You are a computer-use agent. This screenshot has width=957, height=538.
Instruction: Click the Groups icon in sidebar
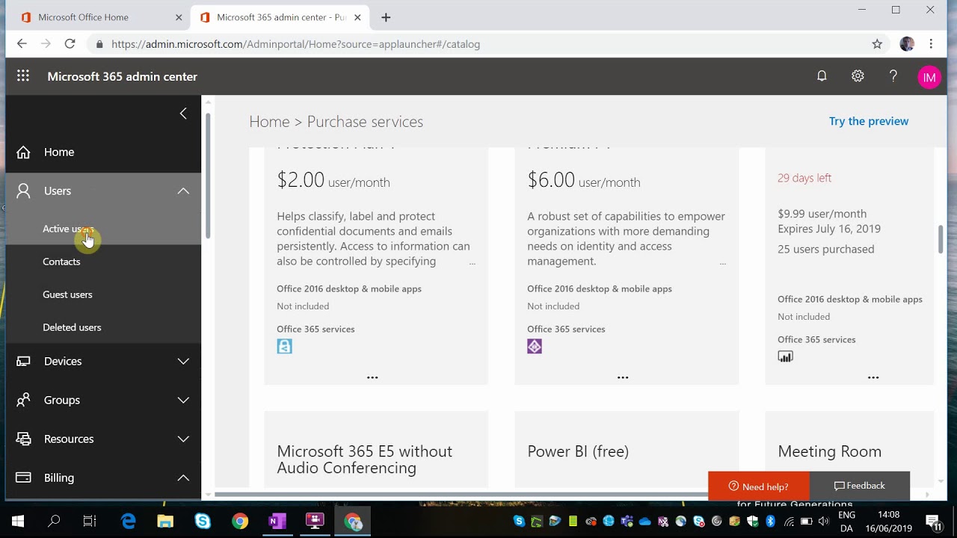(23, 400)
